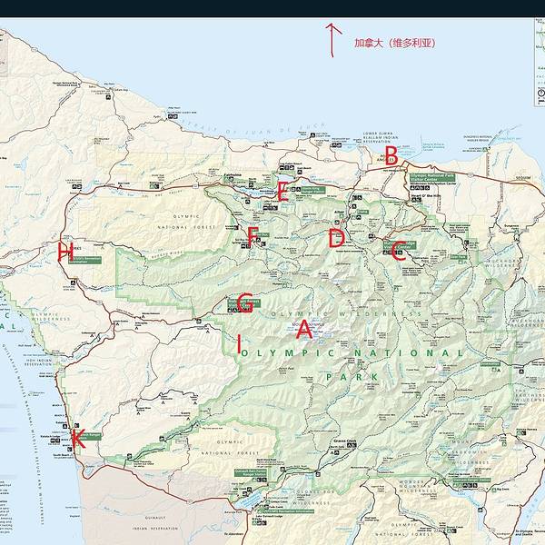
Task: Click the red letter C marker
Action: (x=397, y=253)
